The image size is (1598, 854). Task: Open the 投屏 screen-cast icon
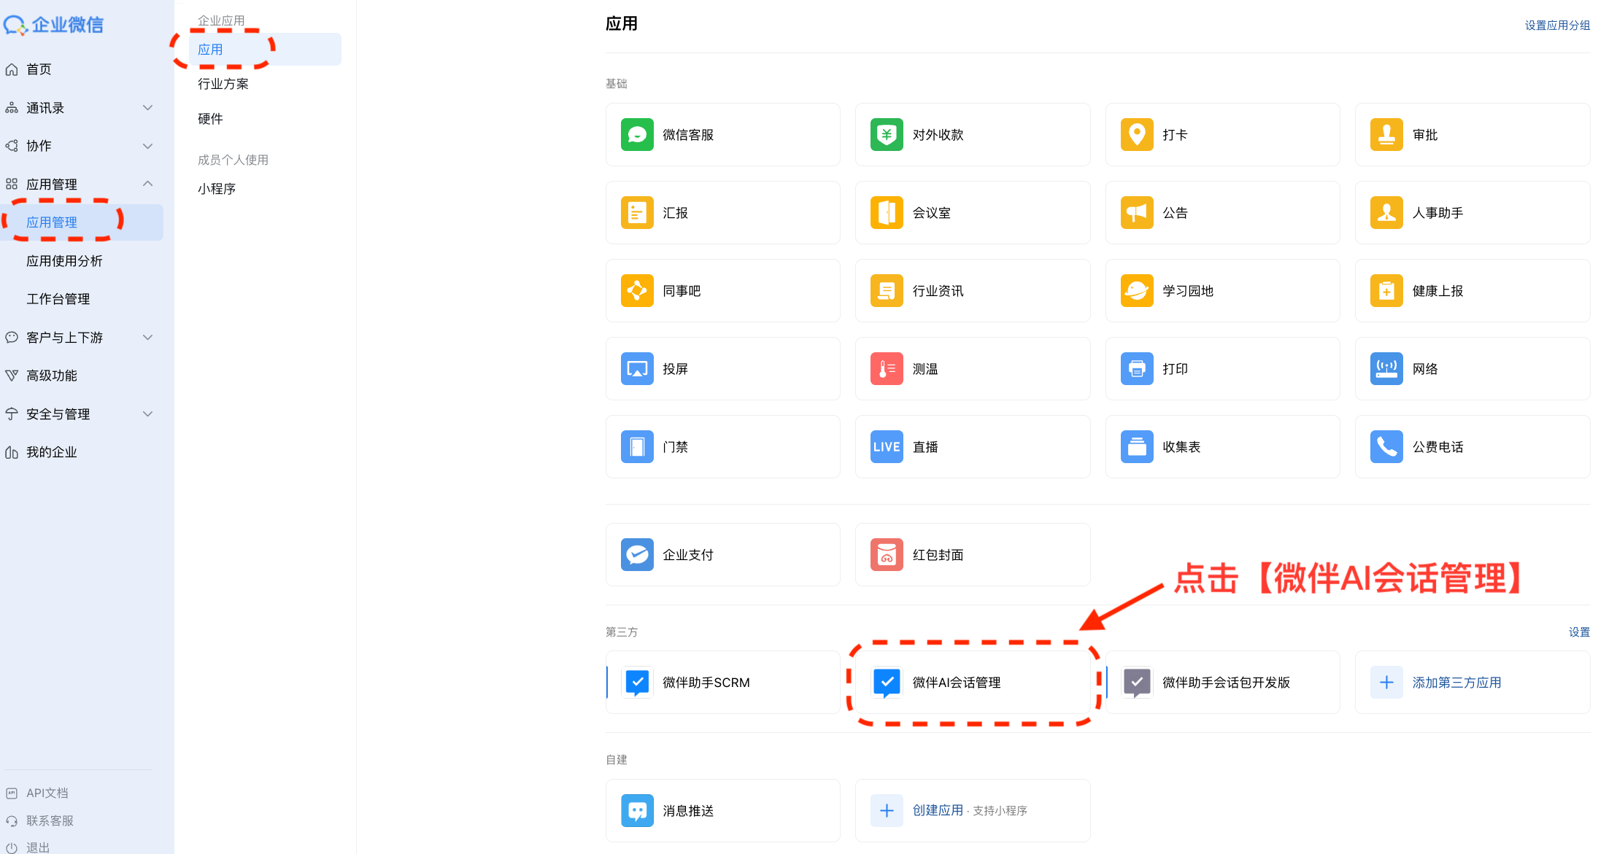(637, 369)
